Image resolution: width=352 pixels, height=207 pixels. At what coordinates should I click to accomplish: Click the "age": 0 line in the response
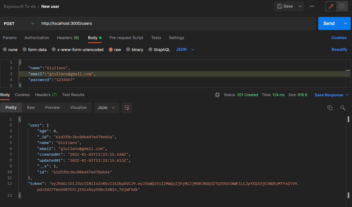pyautogui.click(x=48, y=131)
